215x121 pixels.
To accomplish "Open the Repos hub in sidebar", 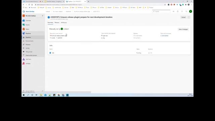I will tap(27, 29).
